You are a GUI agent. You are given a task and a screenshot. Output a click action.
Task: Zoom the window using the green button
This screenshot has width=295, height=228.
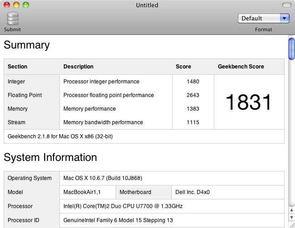click(x=25, y=5)
